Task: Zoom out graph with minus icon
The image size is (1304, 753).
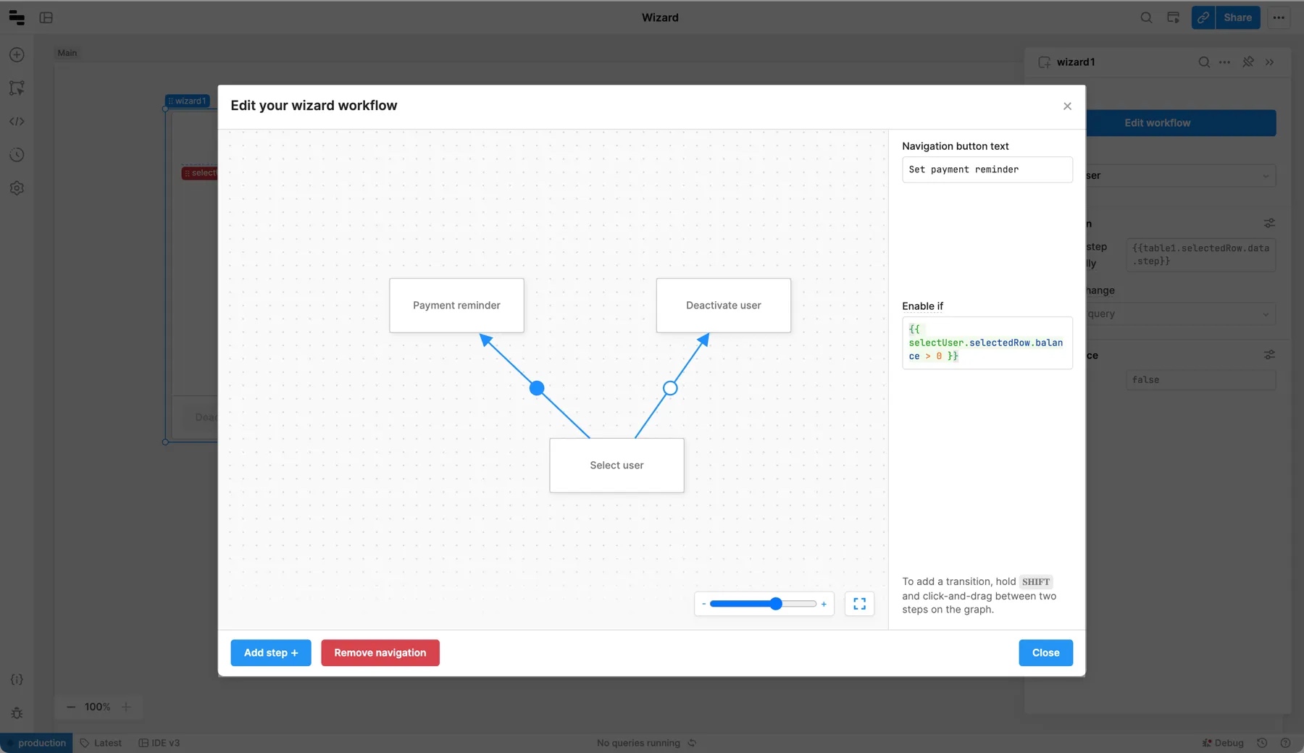Action: (703, 604)
